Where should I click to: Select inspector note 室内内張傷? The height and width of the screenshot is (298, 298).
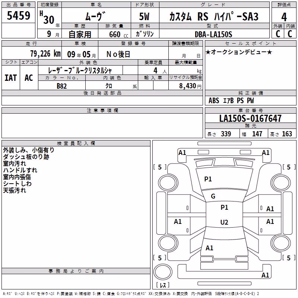tap(17, 177)
